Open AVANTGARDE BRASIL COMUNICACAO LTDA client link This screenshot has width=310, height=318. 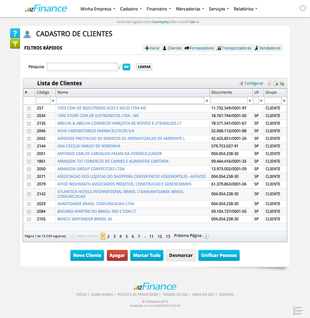[x=96, y=204]
